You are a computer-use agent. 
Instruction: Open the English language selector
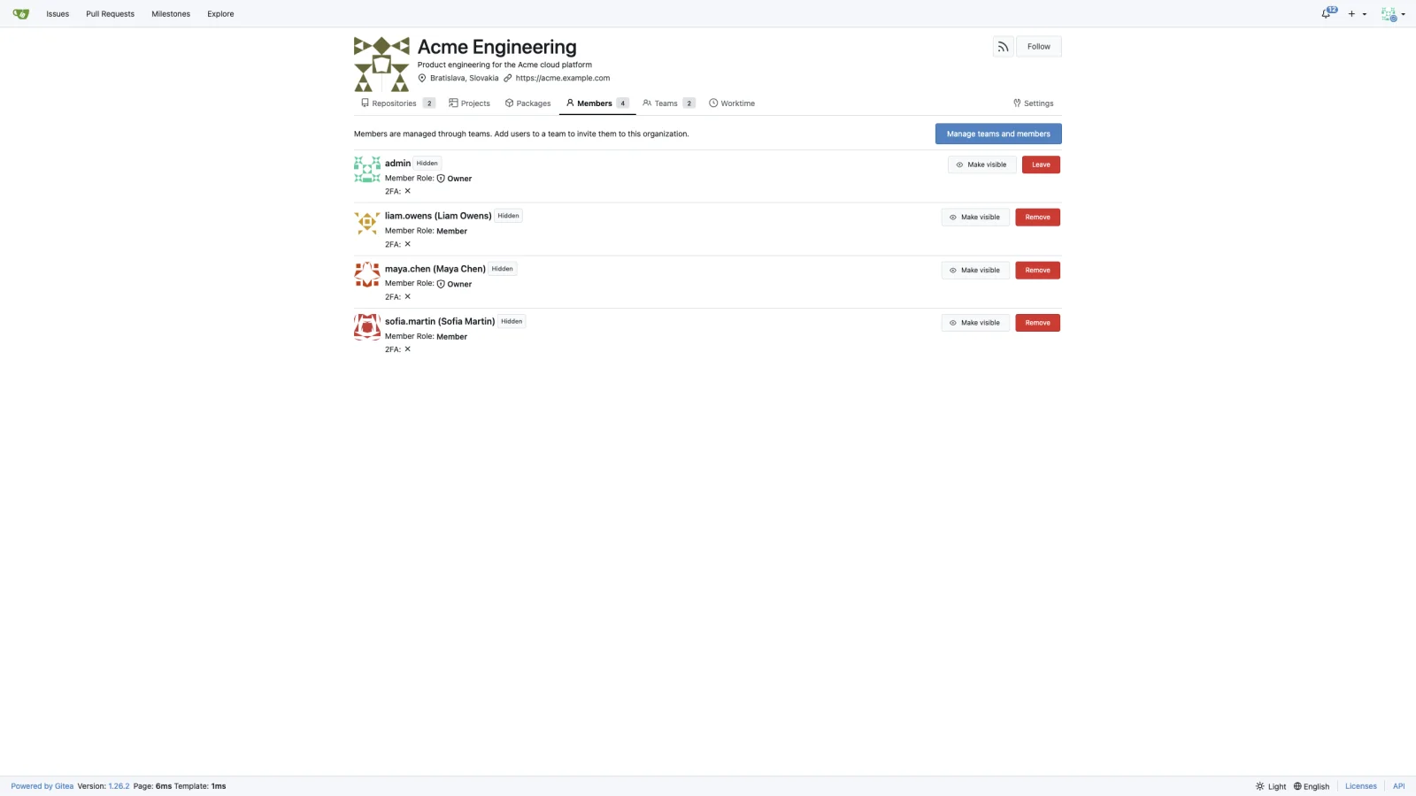point(1312,786)
